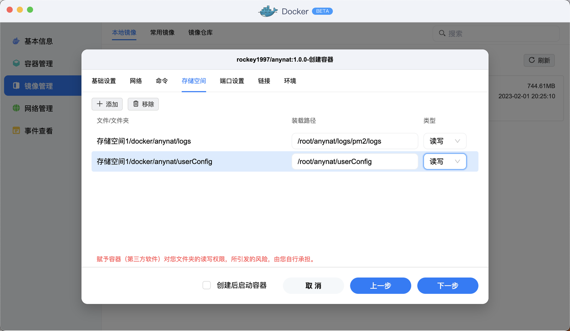The height and width of the screenshot is (331, 570).
Task: Expand the search field at top right
Action: pyautogui.click(x=496, y=33)
